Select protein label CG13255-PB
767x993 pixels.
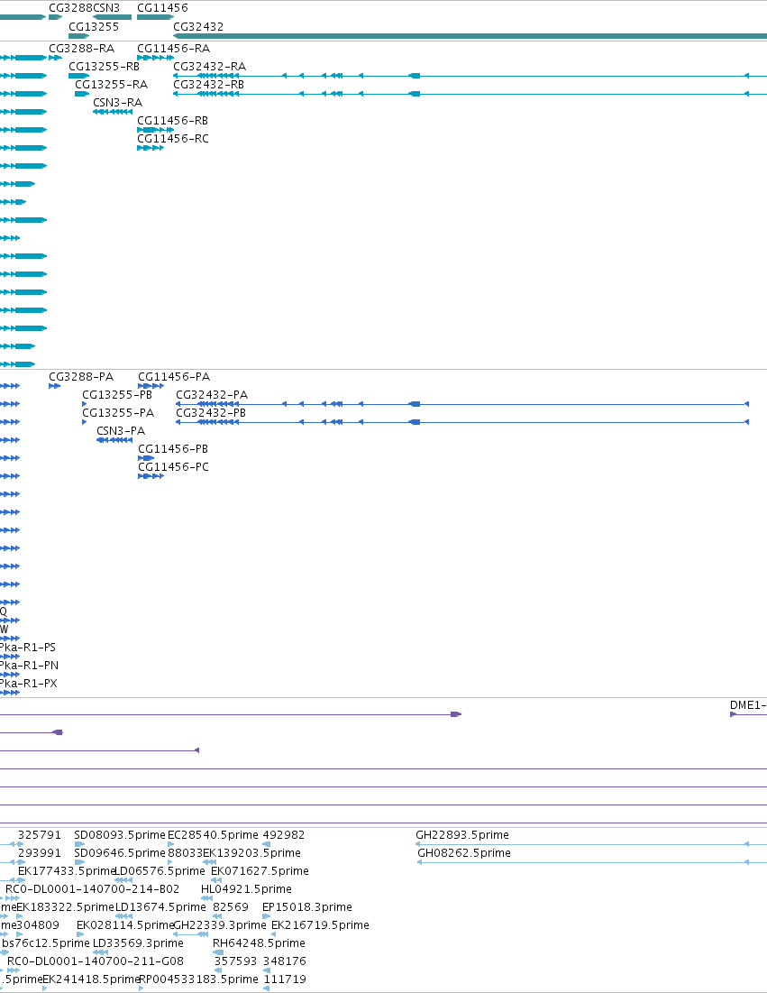click(117, 394)
